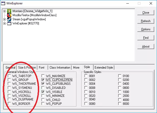Check specific style 8000
Viewport: 157px width, 113px height.
120,103
